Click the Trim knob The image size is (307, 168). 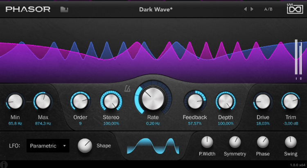291,102
